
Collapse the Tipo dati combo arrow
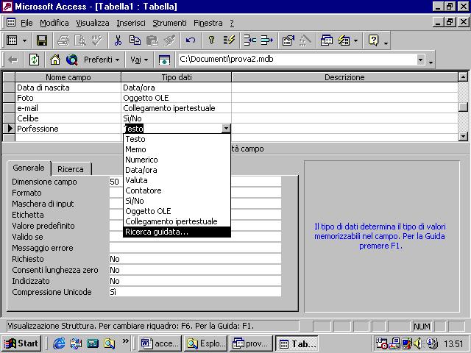(226, 129)
